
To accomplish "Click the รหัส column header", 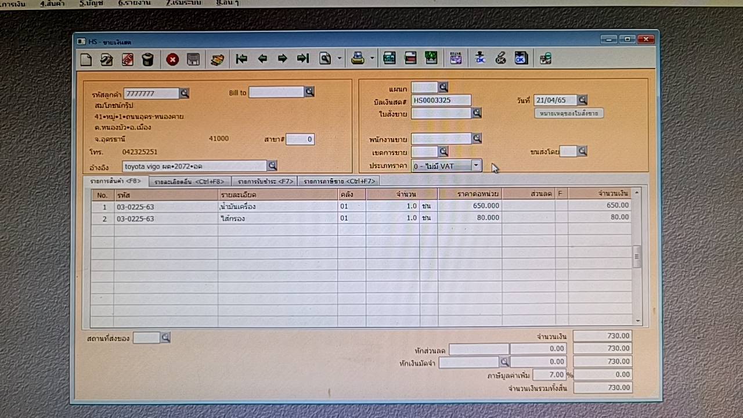I will (x=166, y=194).
